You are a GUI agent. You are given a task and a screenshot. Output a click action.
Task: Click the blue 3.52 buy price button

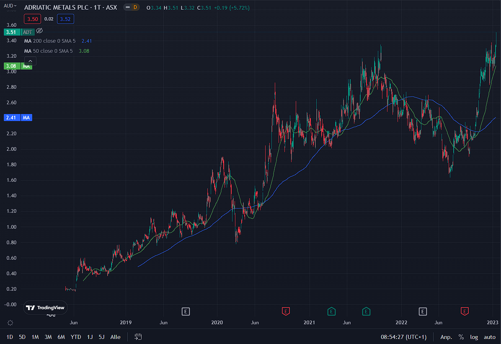pos(65,19)
